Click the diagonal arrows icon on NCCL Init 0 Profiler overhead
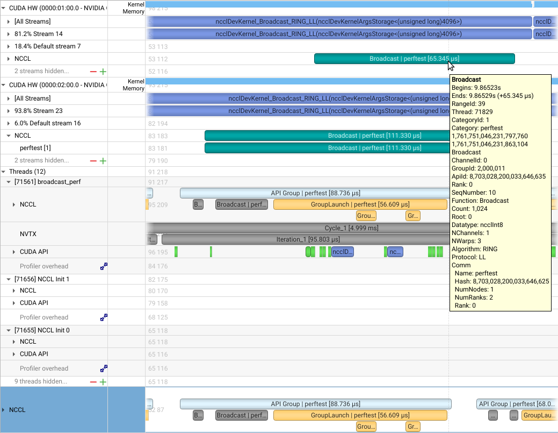558x433 pixels. click(x=104, y=368)
